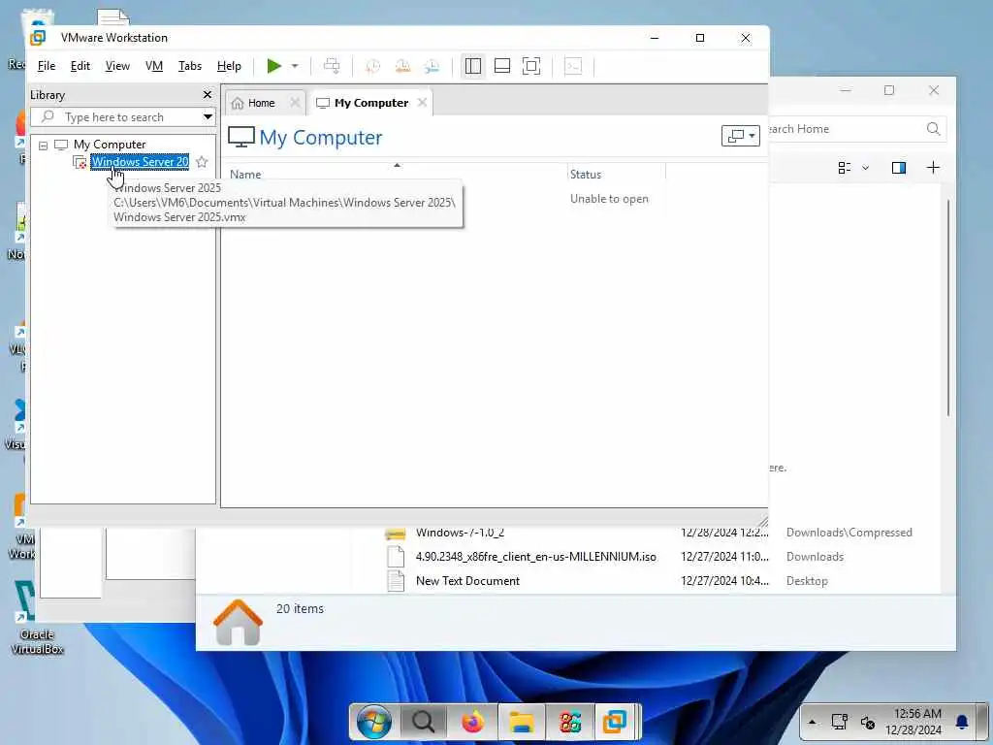Click search magnifier in File Explorer window
Image resolution: width=993 pixels, height=745 pixels.
click(x=933, y=129)
